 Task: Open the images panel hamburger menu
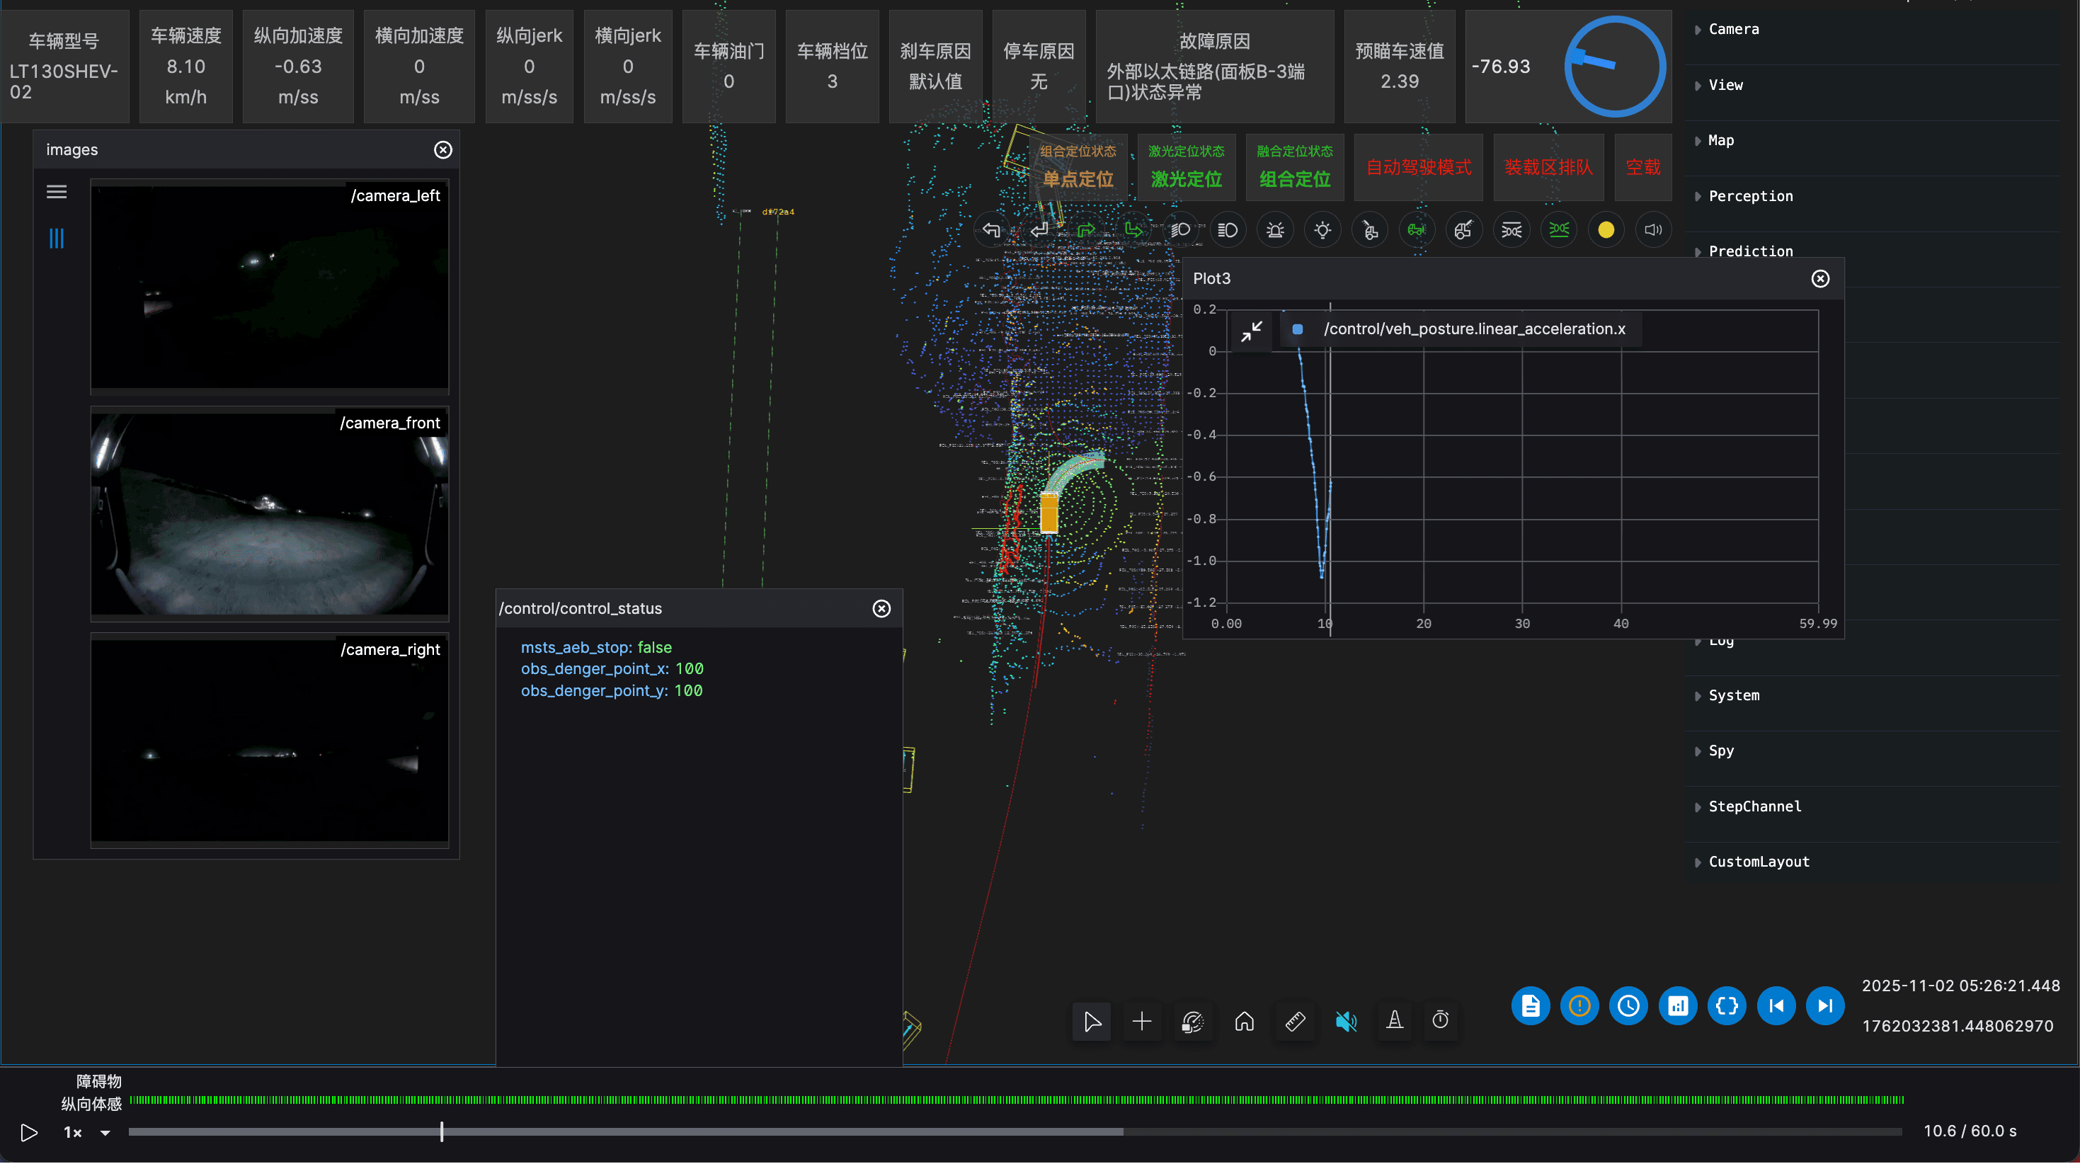coord(57,193)
